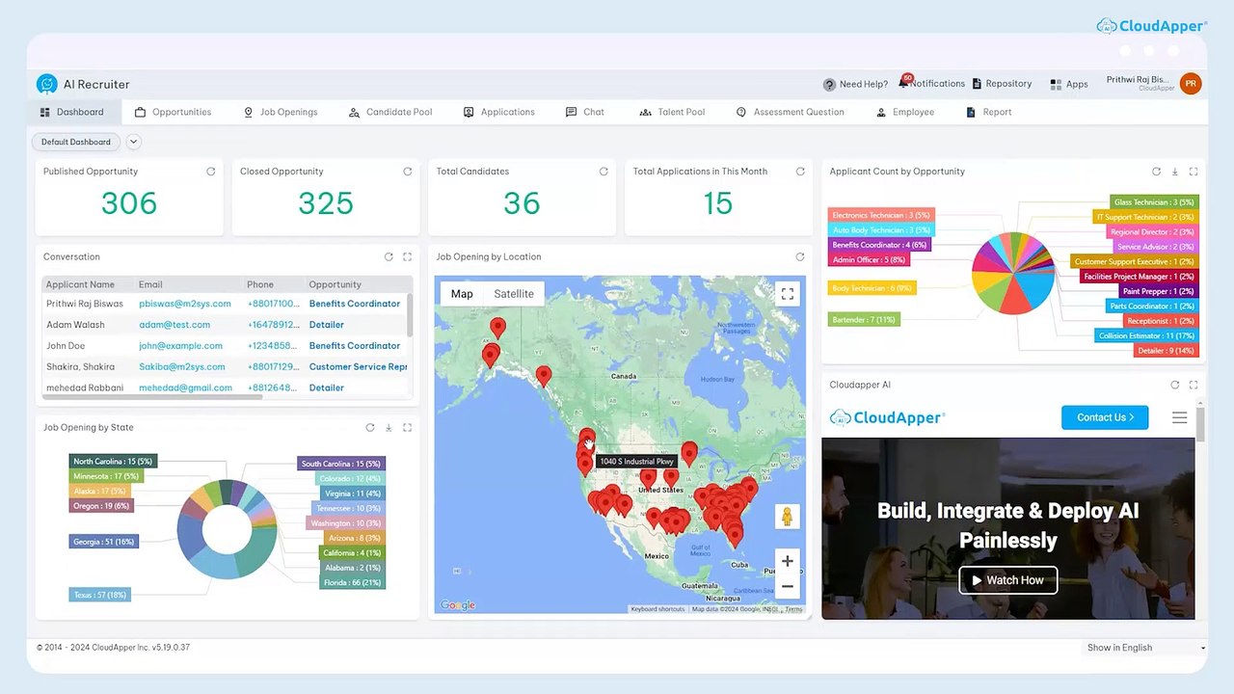Open the Job Openings tab
The width and height of the screenshot is (1234, 694).
[280, 112]
